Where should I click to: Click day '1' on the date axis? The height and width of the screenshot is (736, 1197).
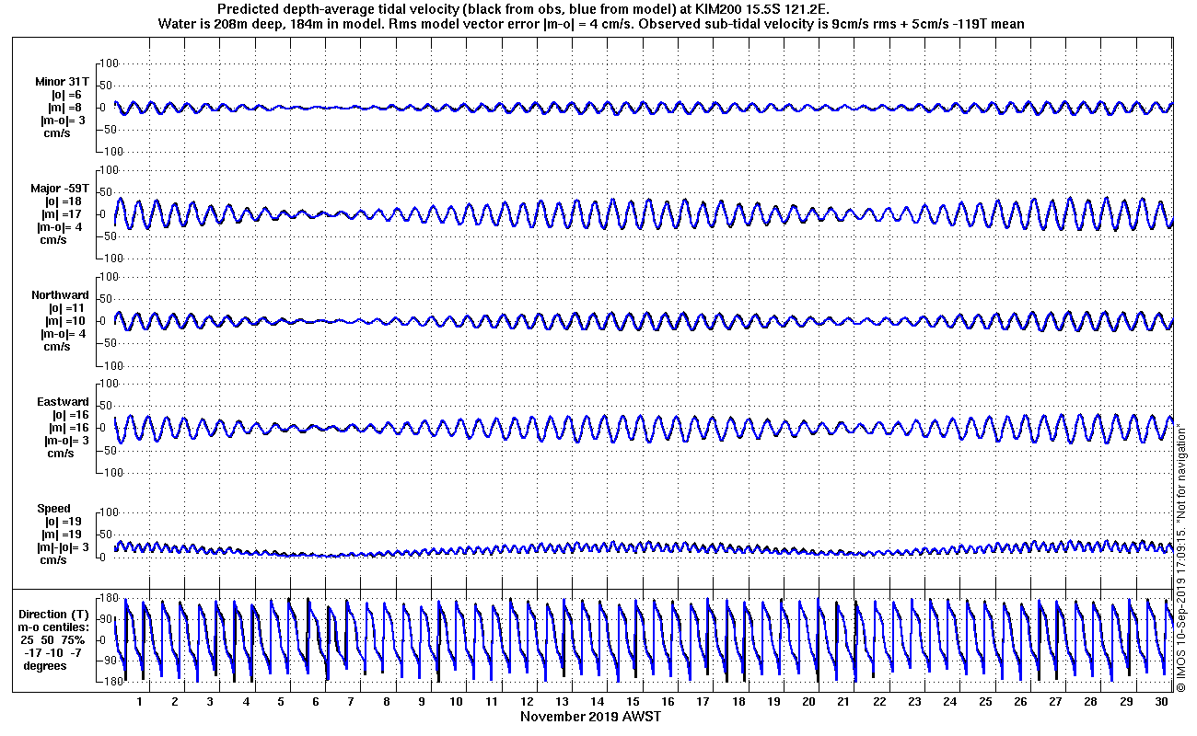140,701
